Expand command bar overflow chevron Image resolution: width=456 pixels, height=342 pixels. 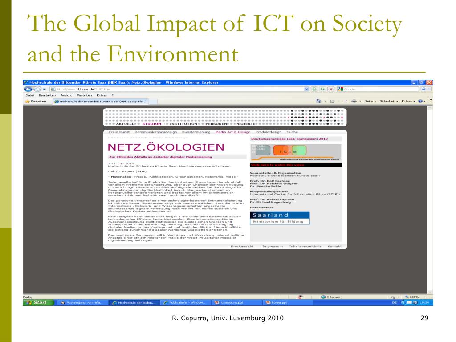pos(431,100)
